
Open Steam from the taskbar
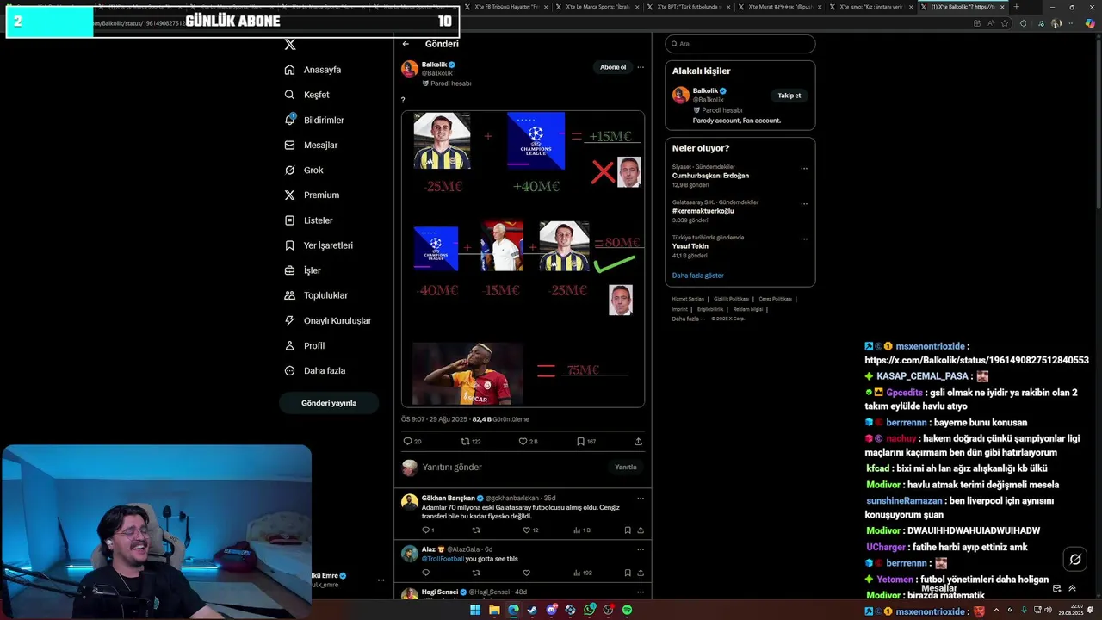pos(532,611)
